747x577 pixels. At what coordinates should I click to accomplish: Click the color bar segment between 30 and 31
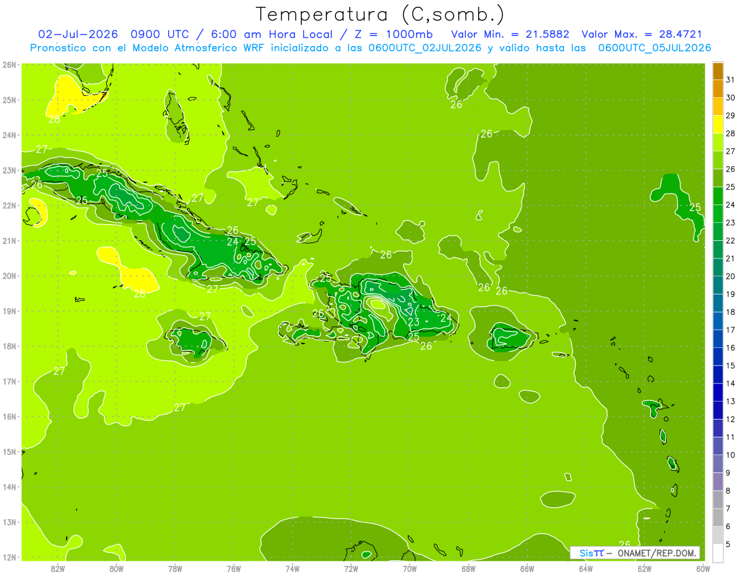[718, 88]
